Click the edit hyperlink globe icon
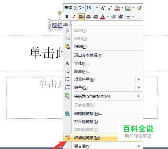Viewport: 168px width, 149px height. click(67, 113)
